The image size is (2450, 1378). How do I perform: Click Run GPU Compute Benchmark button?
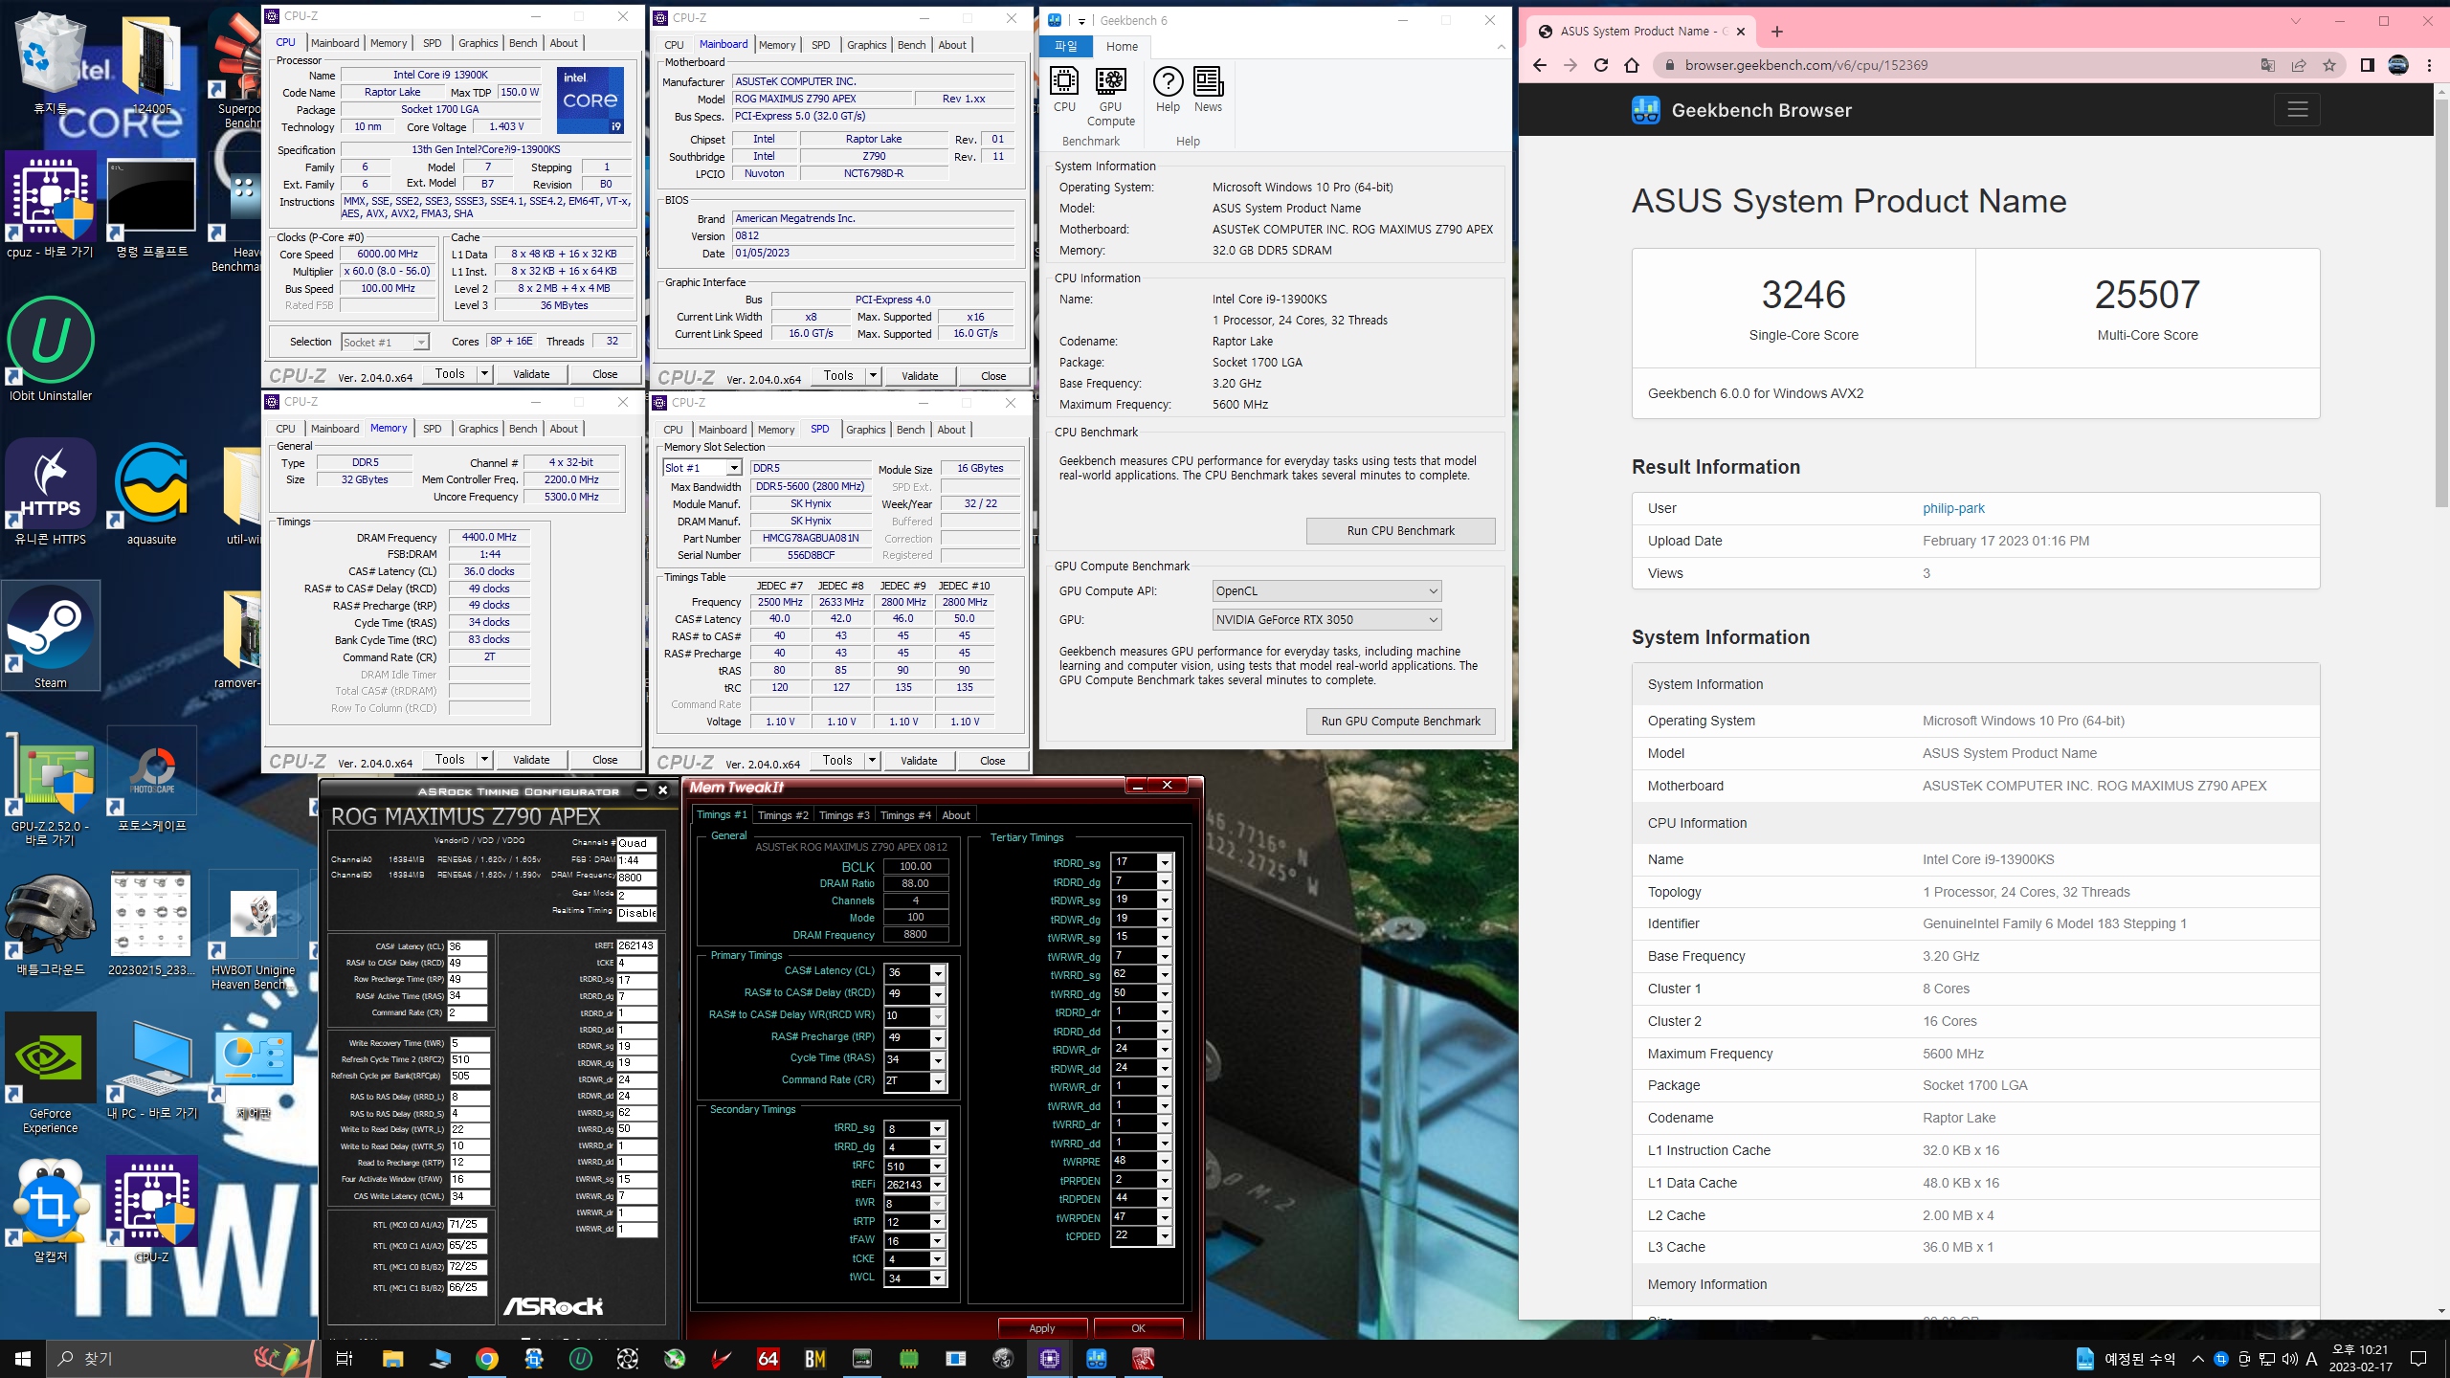coord(1400,722)
